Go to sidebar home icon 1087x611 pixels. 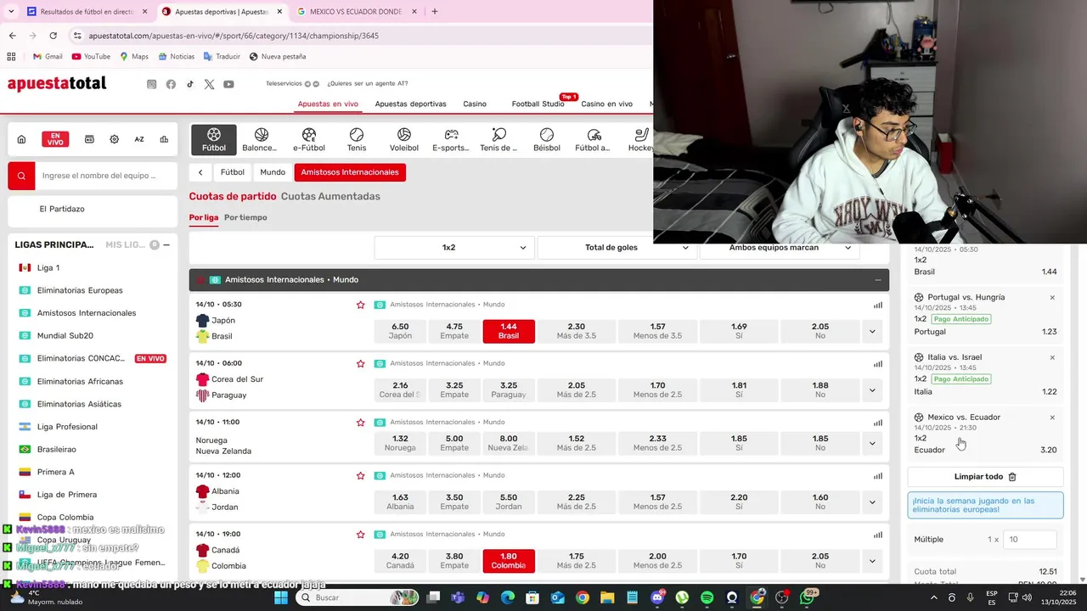click(x=21, y=139)
